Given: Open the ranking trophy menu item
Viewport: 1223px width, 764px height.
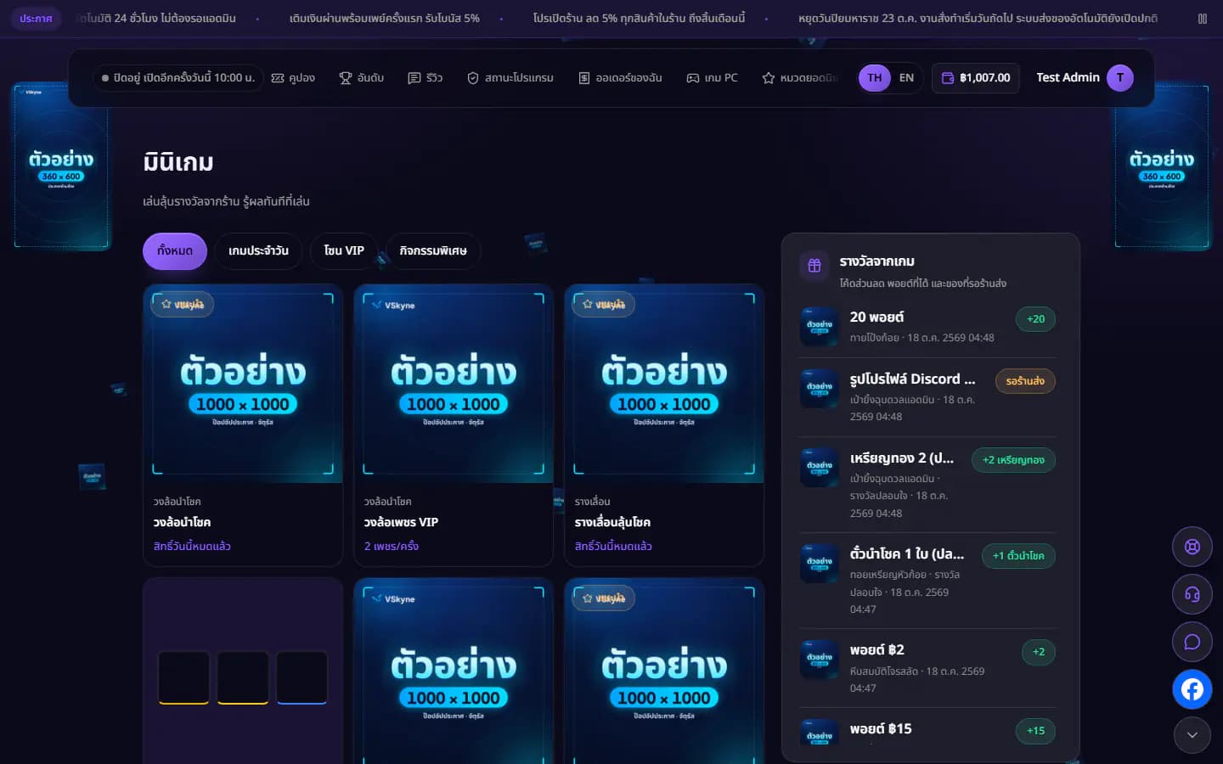Looking at the screenshot, I should [362, 78].
